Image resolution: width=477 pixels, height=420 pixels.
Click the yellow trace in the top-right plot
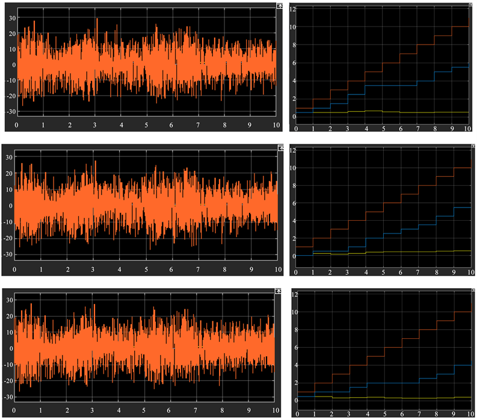(391, 113)
